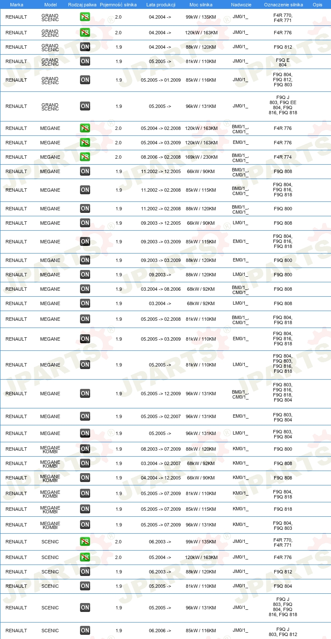
Task: Select the F9Q 818 cell in Megane Kombi 85kW row
Action: click(x=283, y=509)
